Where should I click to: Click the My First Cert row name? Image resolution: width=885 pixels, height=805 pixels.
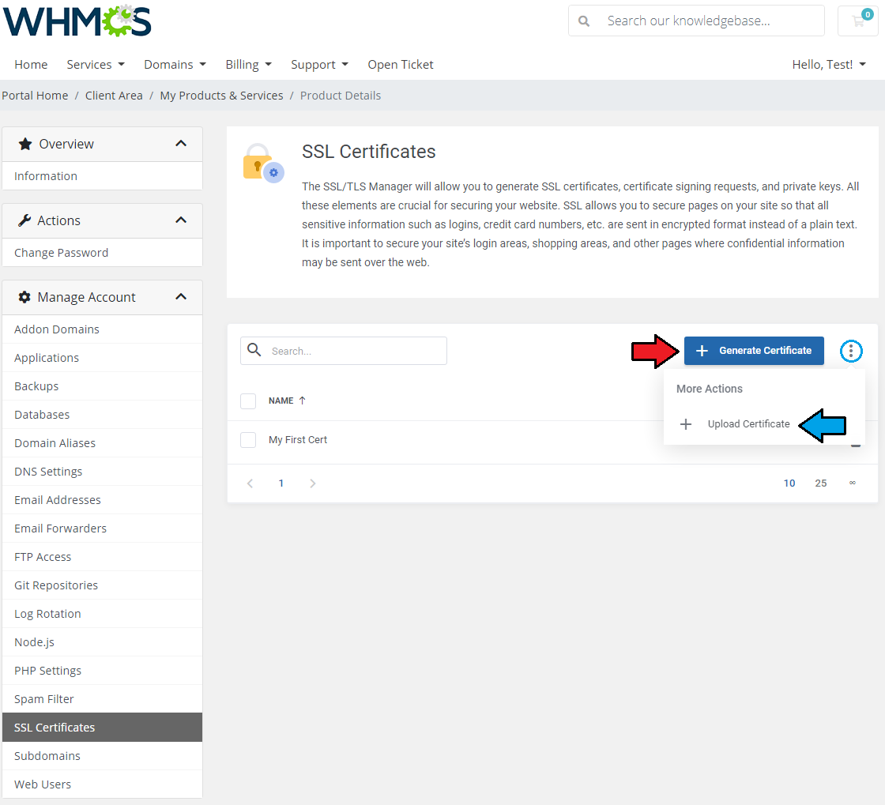tap(297, 440)
